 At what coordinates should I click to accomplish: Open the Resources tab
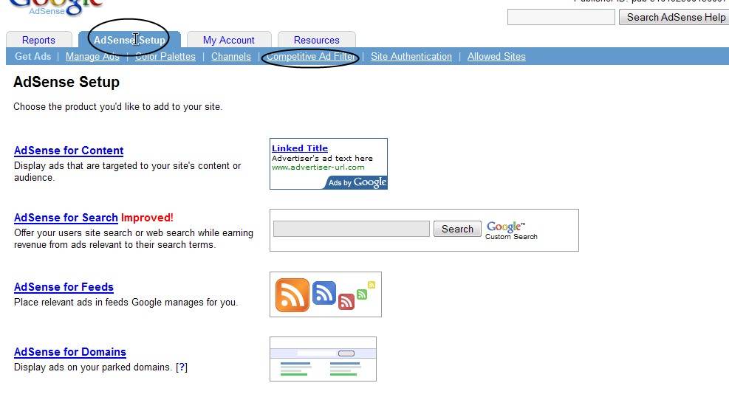click(x=317, y=40)
